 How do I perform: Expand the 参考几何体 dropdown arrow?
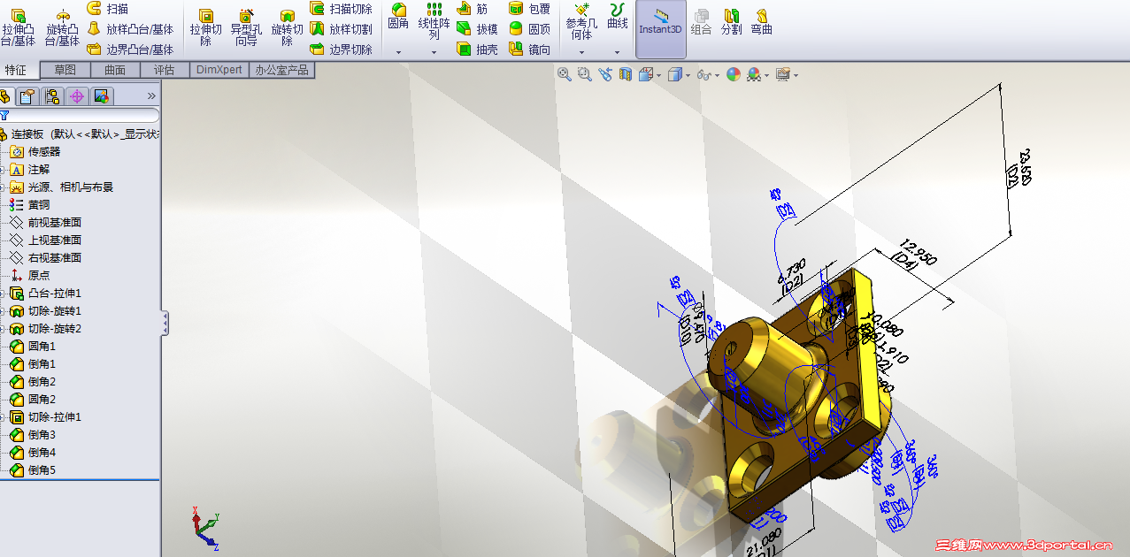click(581, 52)
